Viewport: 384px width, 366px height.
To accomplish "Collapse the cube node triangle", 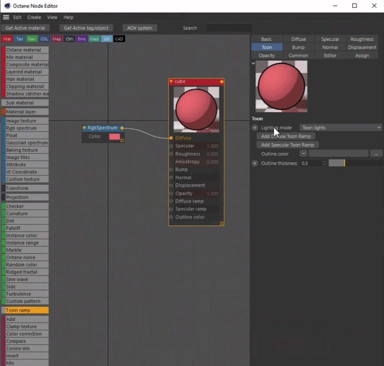I will [x=171, y=82].
